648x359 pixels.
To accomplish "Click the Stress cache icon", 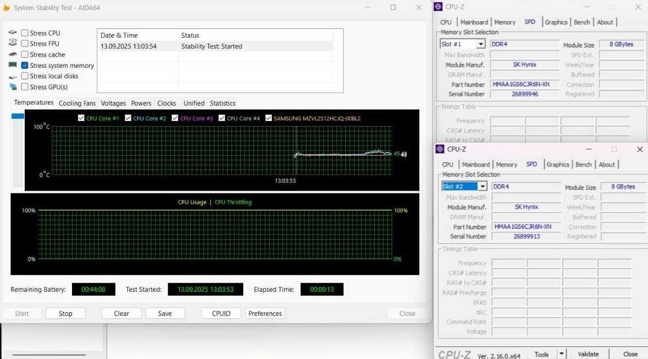I will pyautogui.click(x=13, y=54).
